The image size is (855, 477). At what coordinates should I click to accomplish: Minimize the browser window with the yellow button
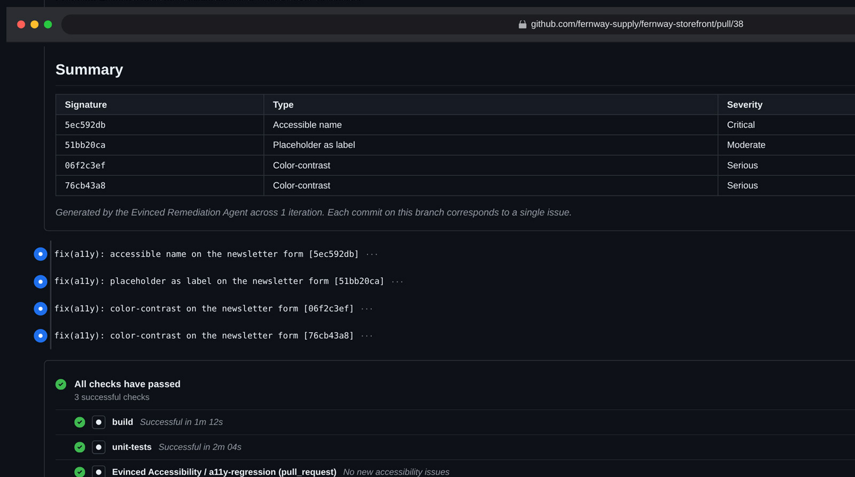coord(34,25)
